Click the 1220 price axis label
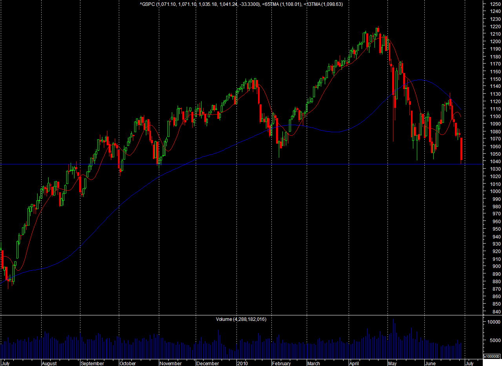Image resolution: width=502 pixels, height=366 pixels. pyautogui.click(x=495, y=26)
